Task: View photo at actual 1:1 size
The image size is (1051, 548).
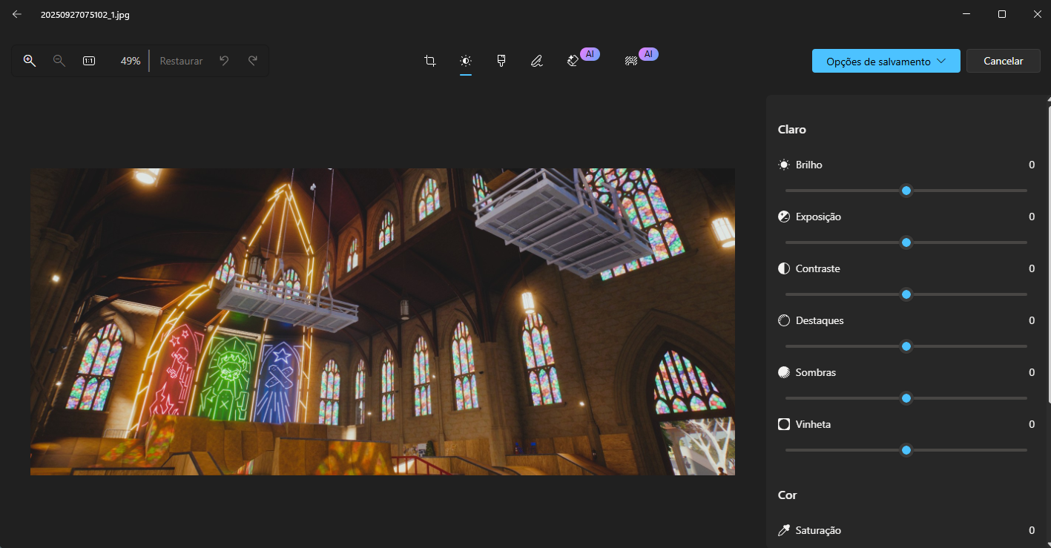Action: point(89,61)
